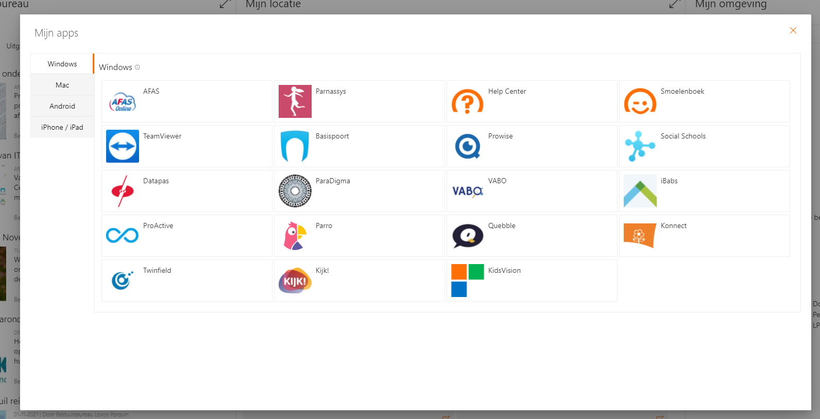Image resolution: width=820 pixels, height=419 pixels.
Task: Click the ProActive app label
Action: tap(158, 225)
